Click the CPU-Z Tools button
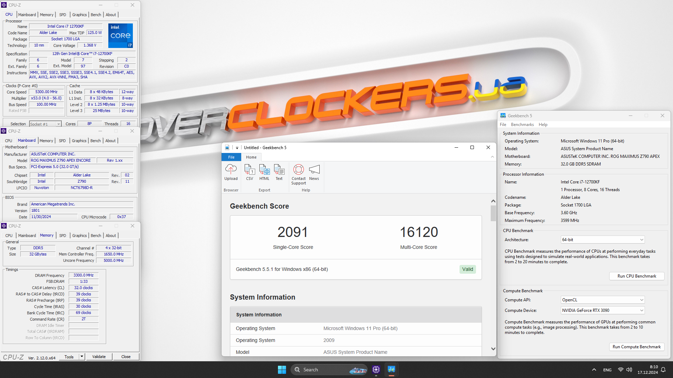The image size is (673, 378). coord(69,357)
